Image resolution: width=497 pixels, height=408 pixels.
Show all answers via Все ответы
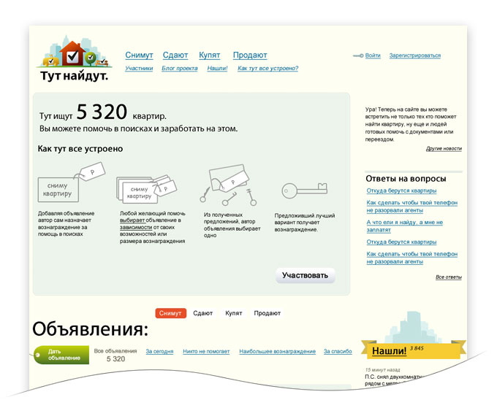tap(448, 277)
